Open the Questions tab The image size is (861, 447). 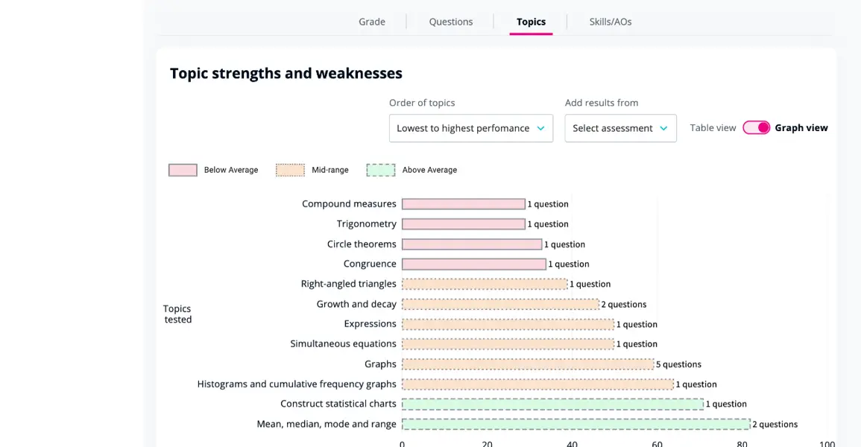[451, 22]
